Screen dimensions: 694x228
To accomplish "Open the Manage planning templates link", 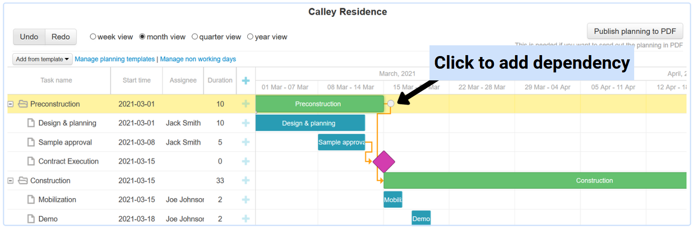I will tap(114, 59).
